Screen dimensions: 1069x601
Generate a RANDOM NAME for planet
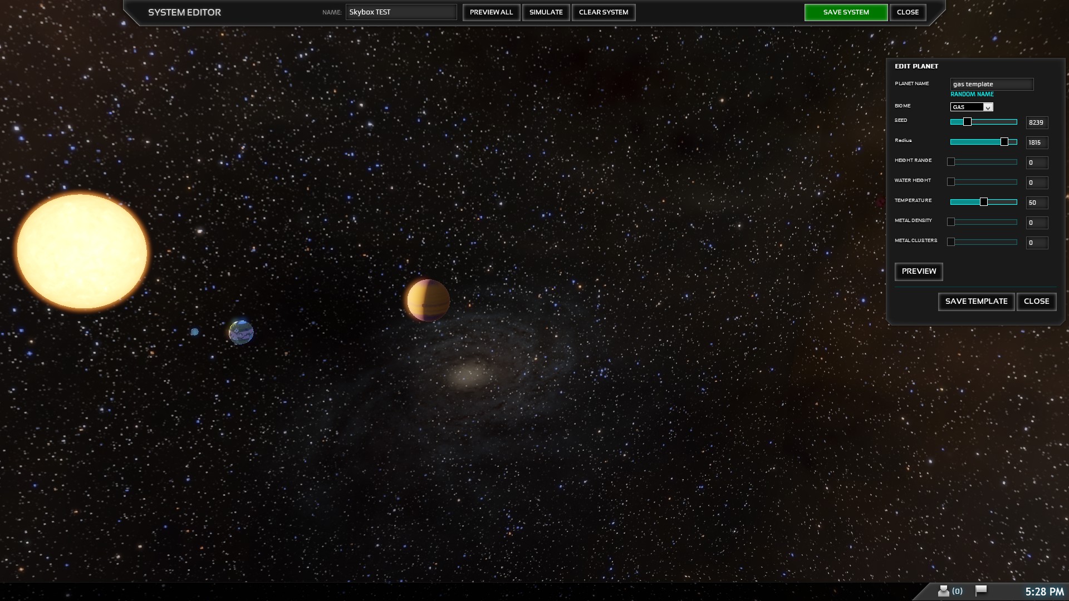(x=972, y=94)
